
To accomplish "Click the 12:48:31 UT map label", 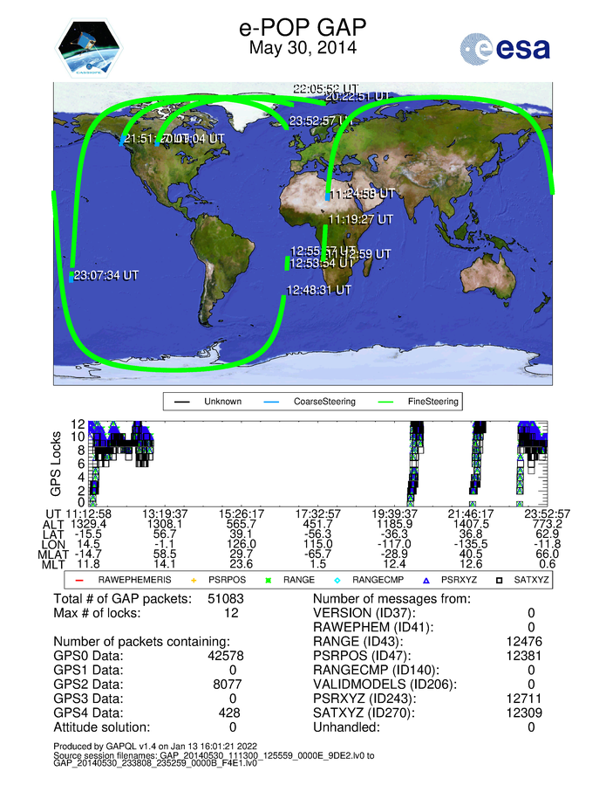I will 319,290.
